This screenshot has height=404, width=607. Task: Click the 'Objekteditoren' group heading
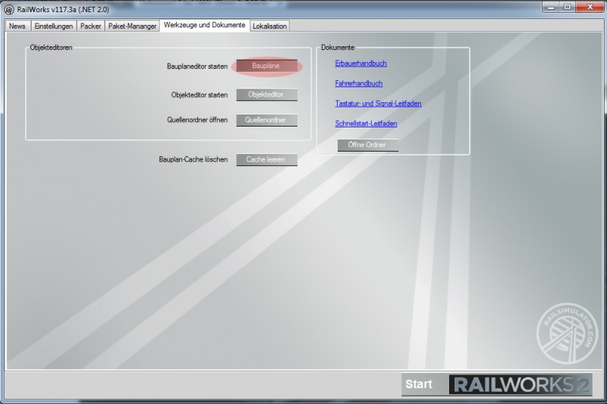point(51,48)
